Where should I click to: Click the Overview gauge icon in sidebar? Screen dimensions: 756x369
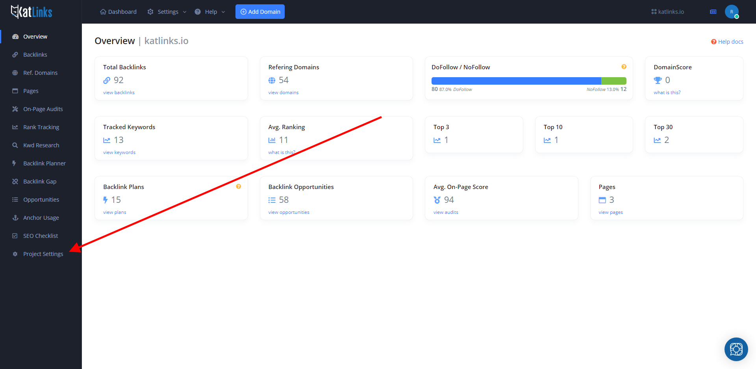(15, 37)
